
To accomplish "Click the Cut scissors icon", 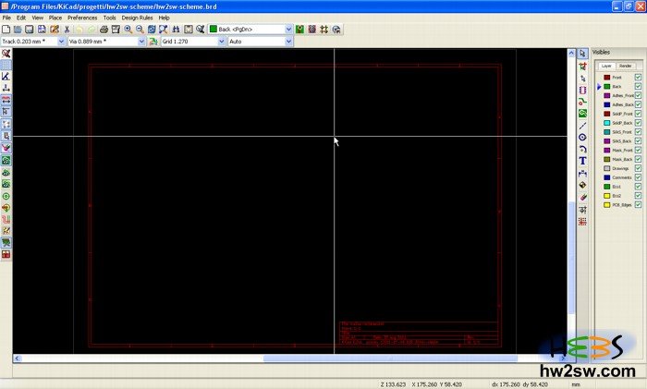I will click(67, 30).
